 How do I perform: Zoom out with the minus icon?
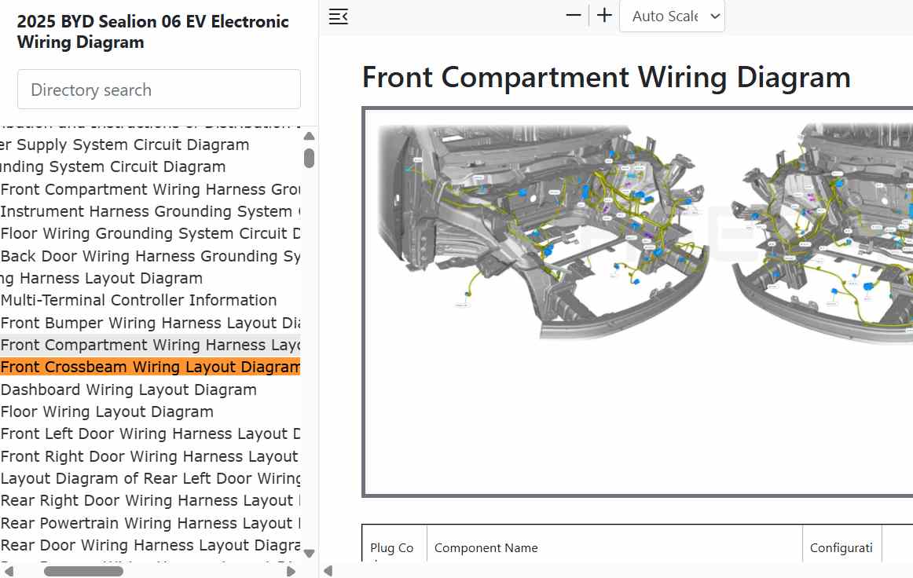[574, 16]
